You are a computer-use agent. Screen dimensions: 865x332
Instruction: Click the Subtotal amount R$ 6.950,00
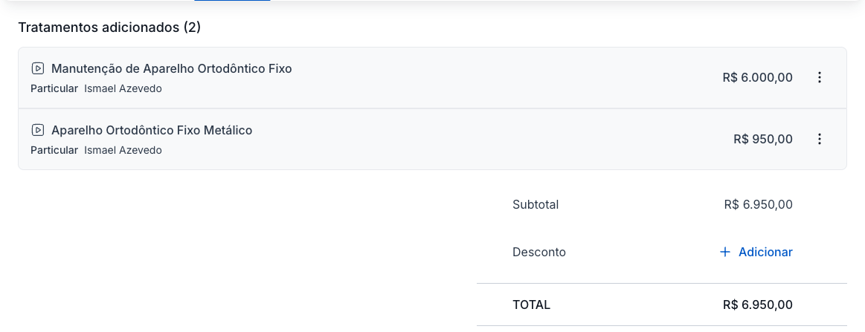coord(758,204)
